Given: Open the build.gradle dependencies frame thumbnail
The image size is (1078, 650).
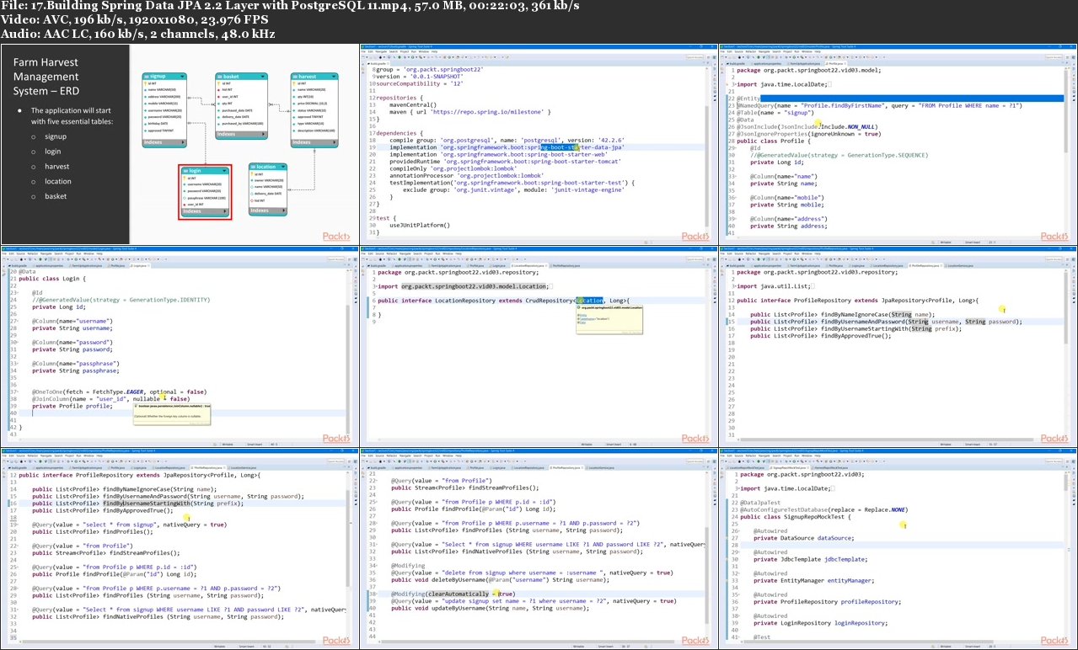Looking at the screenshot, I should click(x=539, y=143).
